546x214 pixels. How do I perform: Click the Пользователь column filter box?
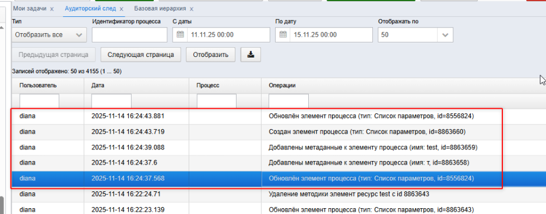tap(40, 101)
